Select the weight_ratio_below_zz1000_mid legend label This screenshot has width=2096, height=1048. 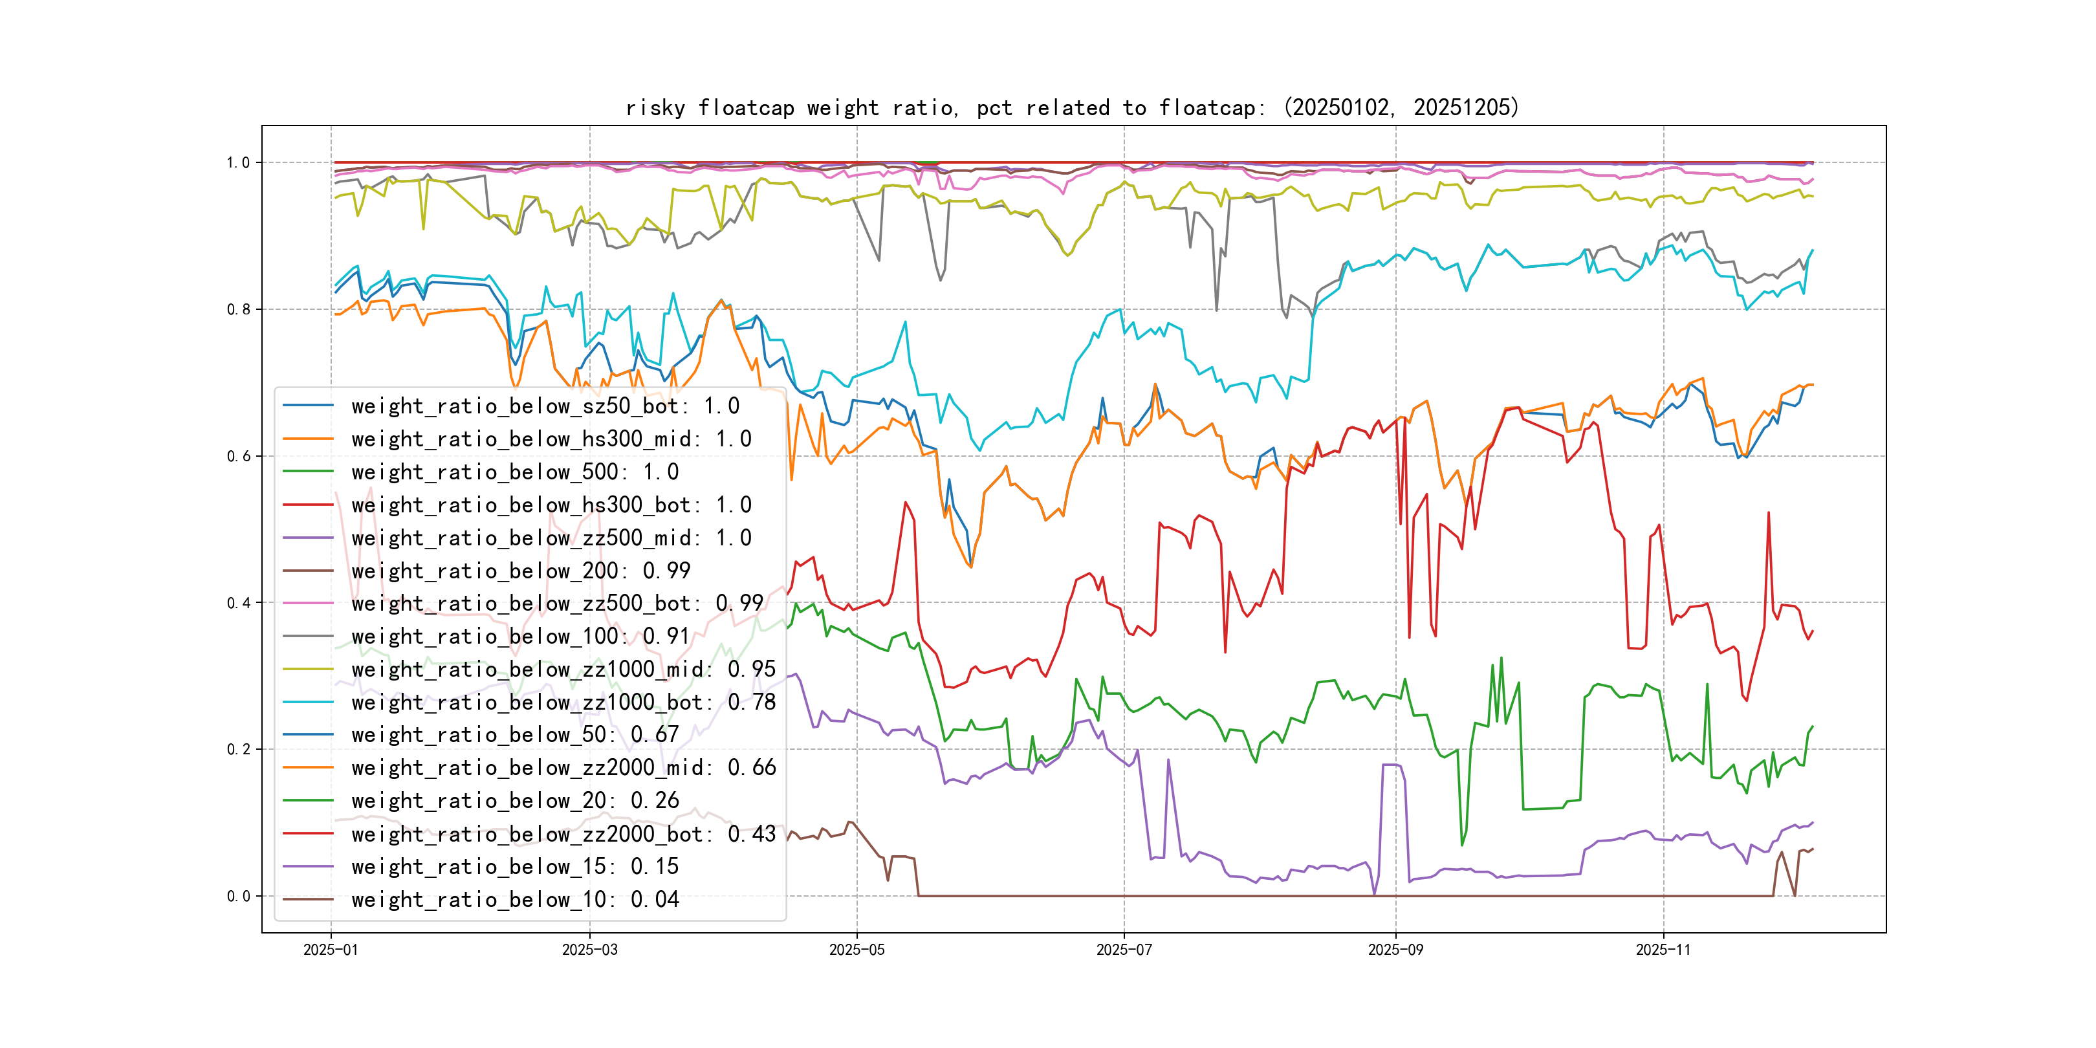coord(563,670)
